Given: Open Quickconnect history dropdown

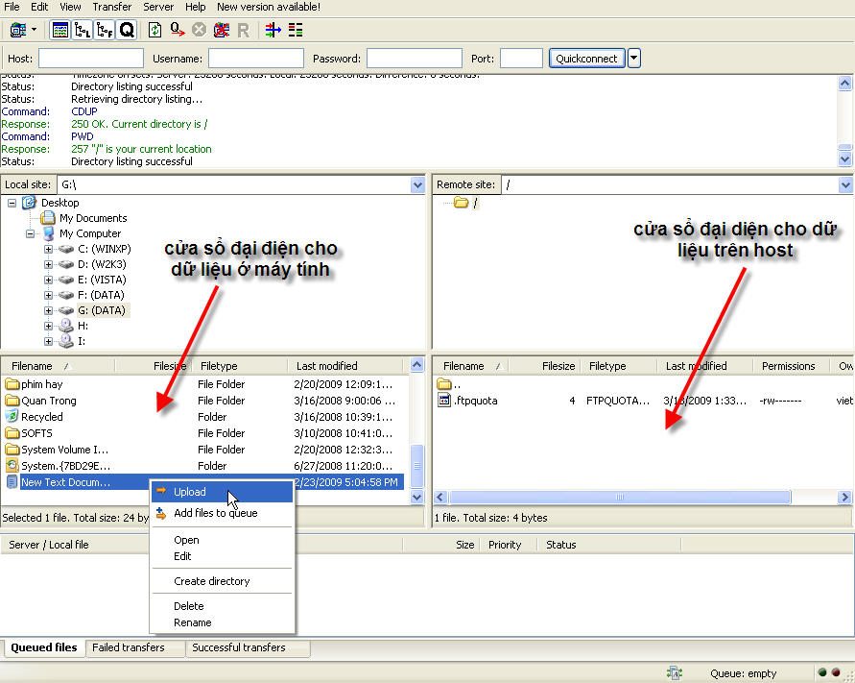Looking at the screenshot, I should tap(633, 59).
